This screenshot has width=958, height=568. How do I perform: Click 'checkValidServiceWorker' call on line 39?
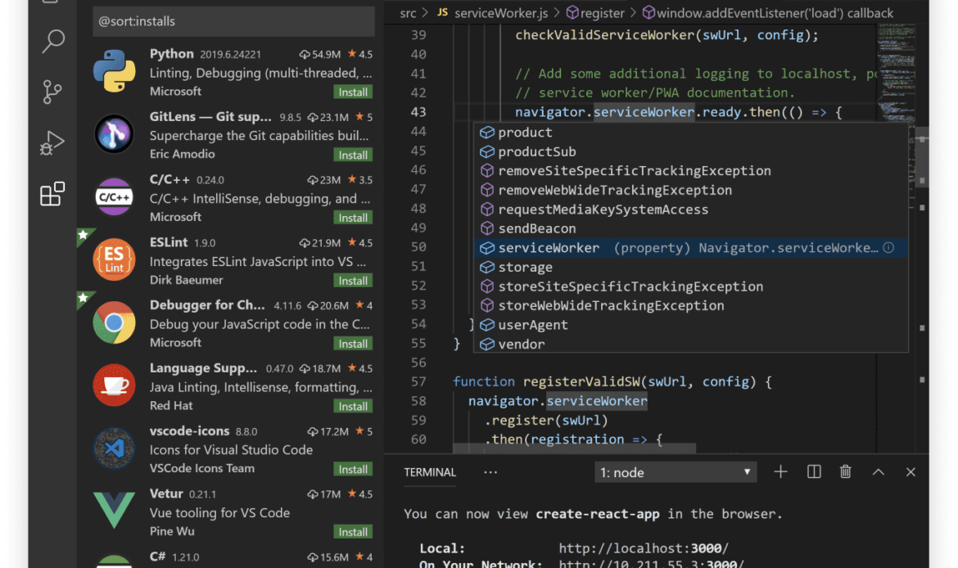605,35
